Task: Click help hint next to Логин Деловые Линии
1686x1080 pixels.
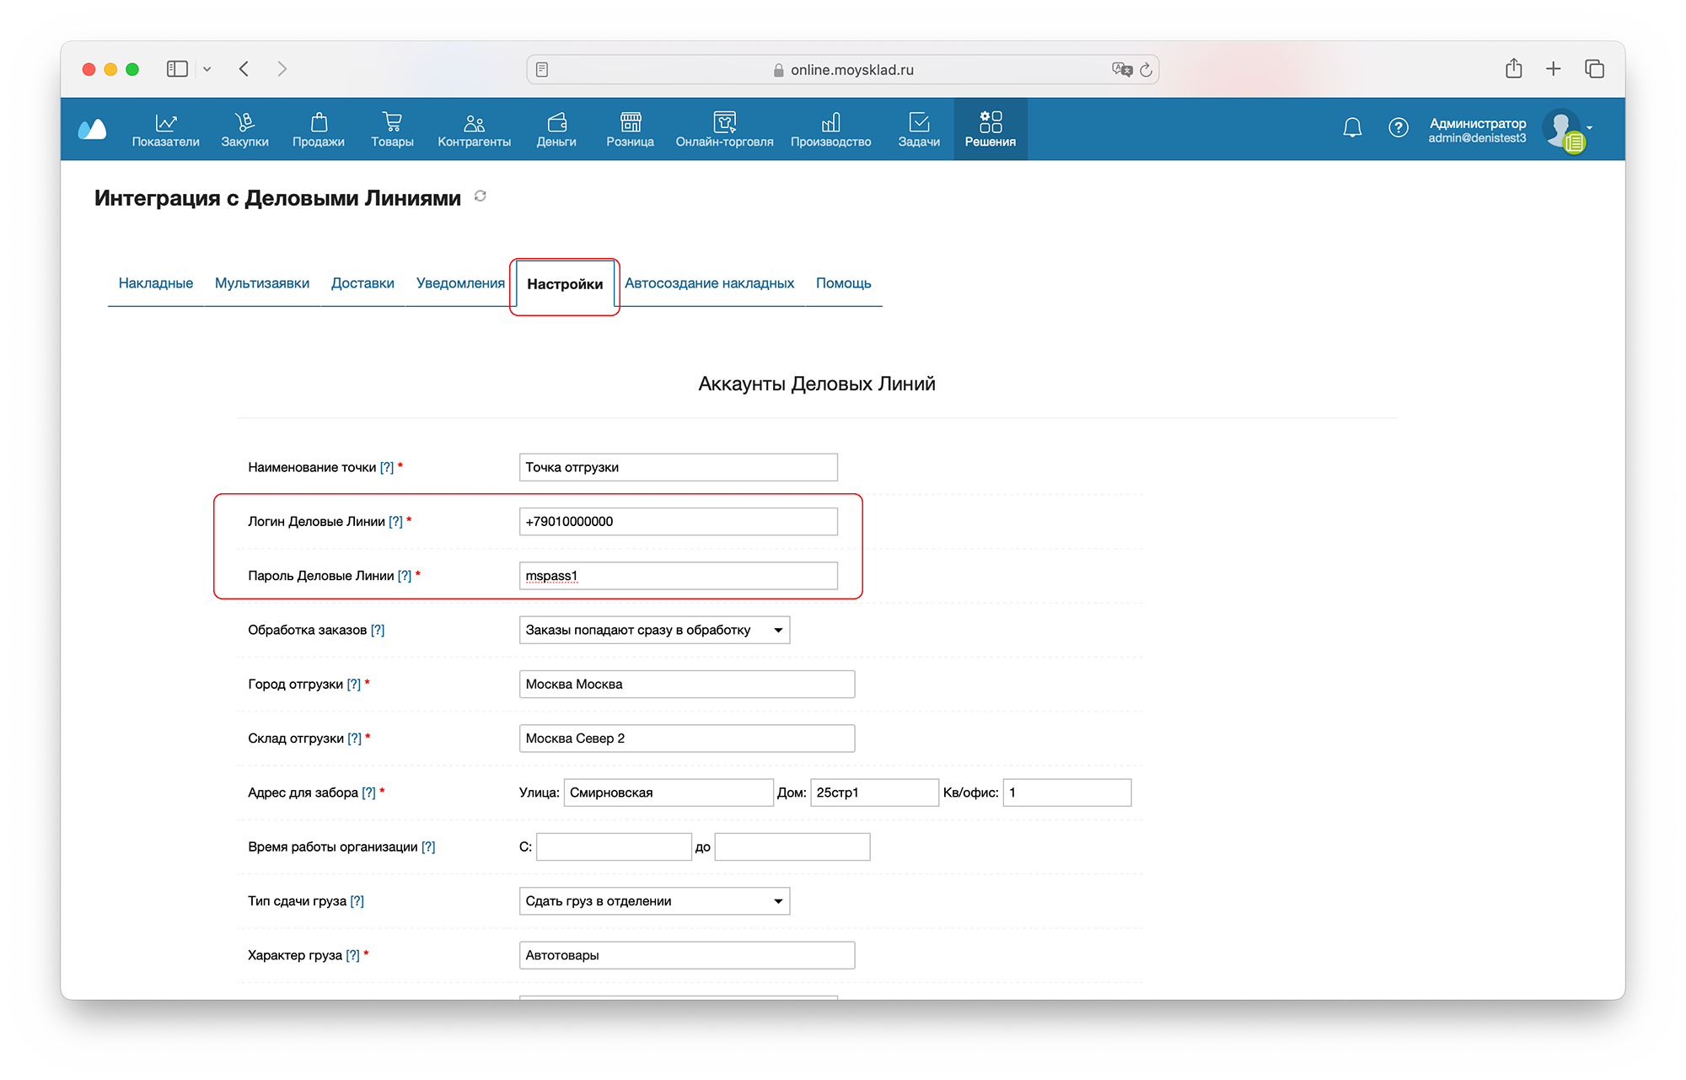Action: tap(395, 522)
